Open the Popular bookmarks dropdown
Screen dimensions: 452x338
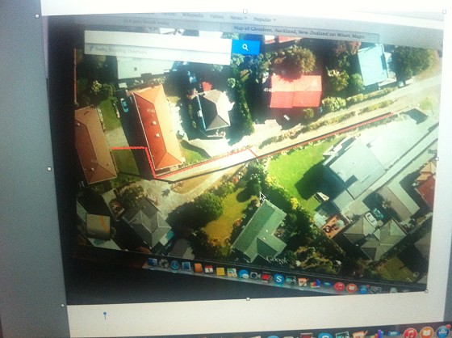[x=265, y=19]
